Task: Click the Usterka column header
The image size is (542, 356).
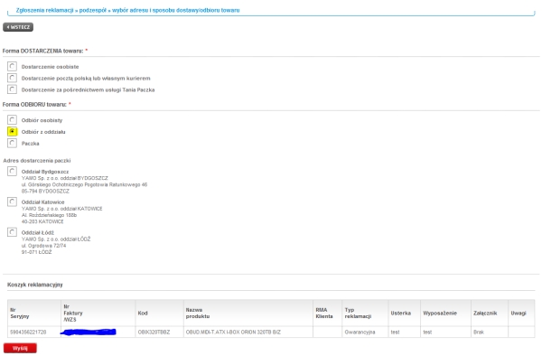Action: coord(405,314)
